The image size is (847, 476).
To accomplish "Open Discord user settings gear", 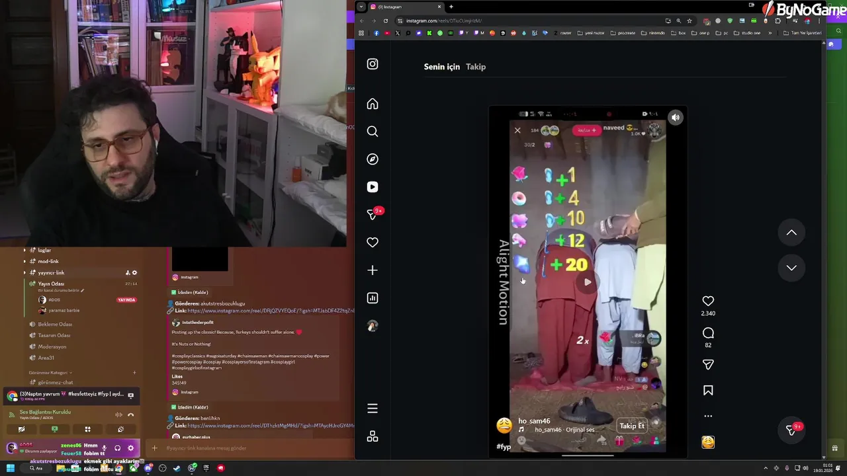I will click(x=130, y=448).
